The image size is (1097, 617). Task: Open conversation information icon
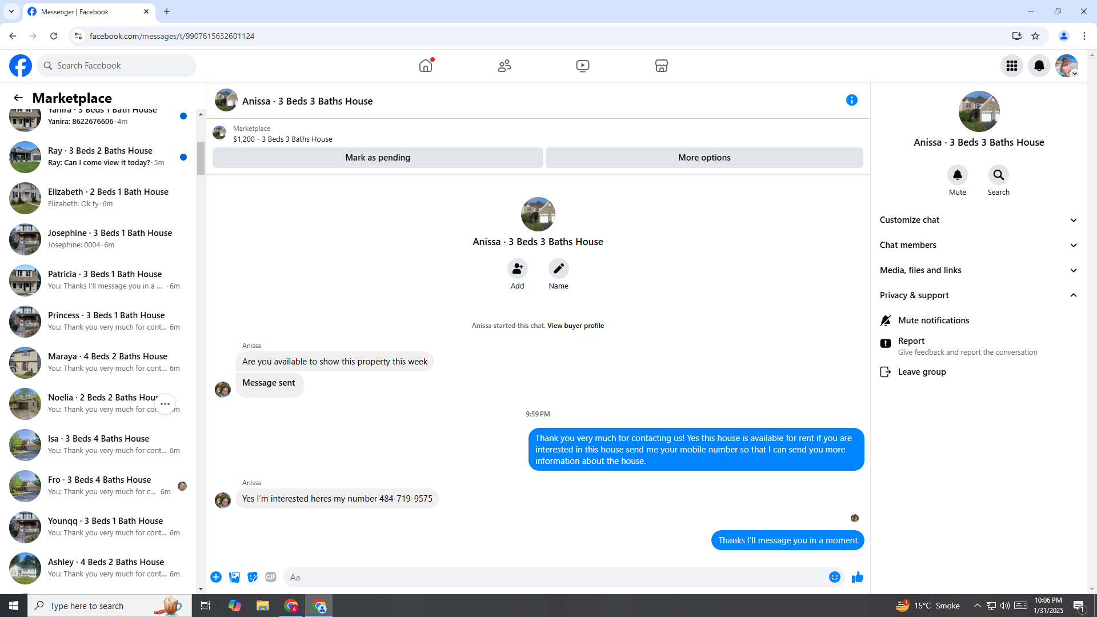852,101
